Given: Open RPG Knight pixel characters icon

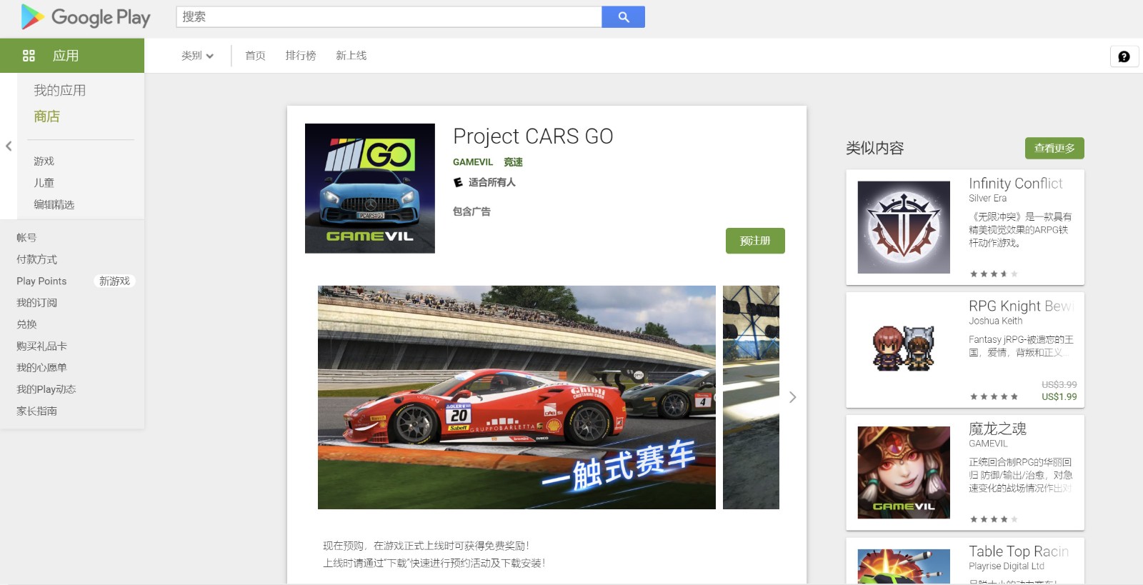Looking at the screenshot, I should 904,350.
